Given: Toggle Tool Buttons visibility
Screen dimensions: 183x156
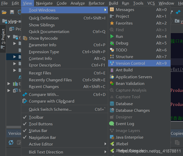Looking at the screenshot, I should [x=64, y=124].
